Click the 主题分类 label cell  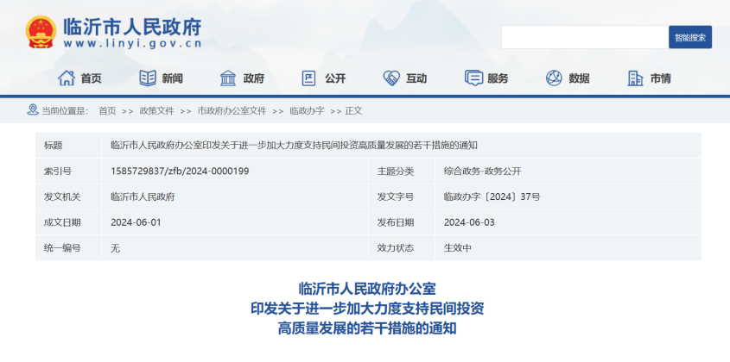point(402,171)
